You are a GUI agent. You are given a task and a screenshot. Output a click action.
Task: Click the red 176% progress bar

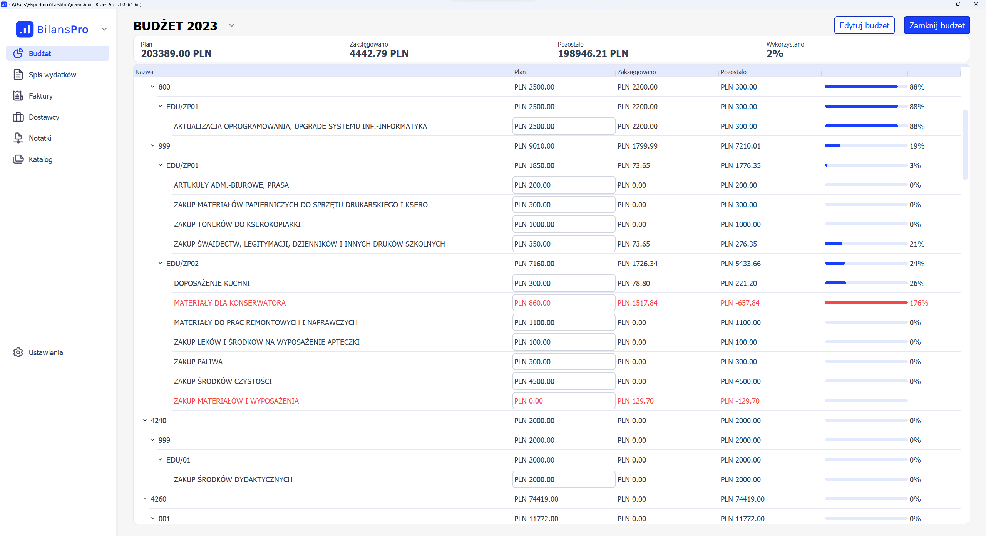[x=866, y=303]
